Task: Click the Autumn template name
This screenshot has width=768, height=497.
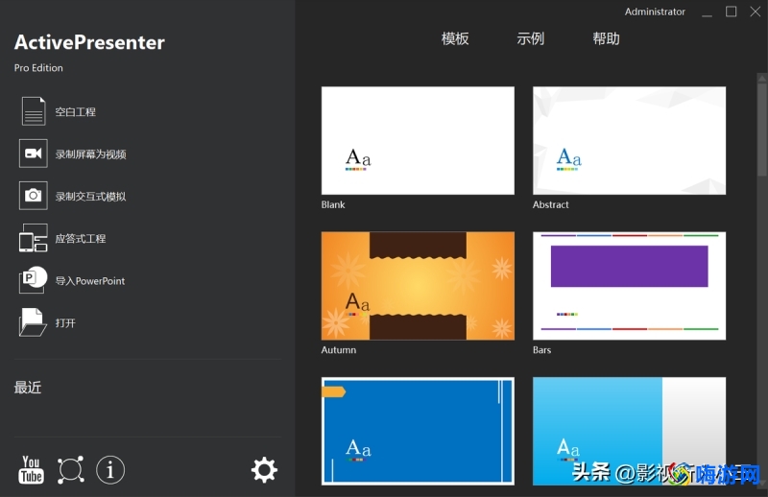Action: pos(339,350)
